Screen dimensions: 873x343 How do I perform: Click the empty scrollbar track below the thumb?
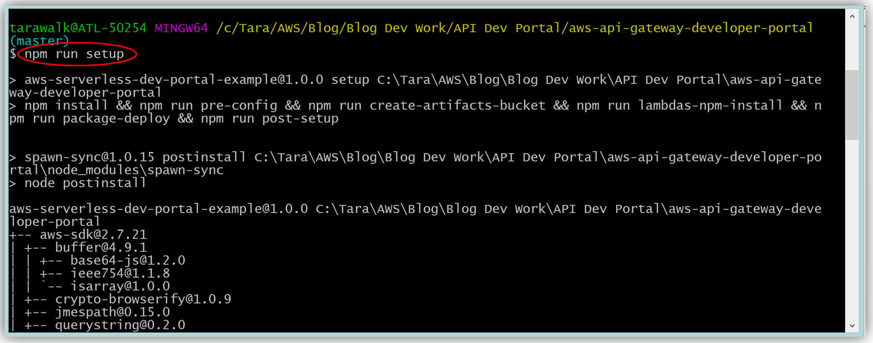click(852, 229)
